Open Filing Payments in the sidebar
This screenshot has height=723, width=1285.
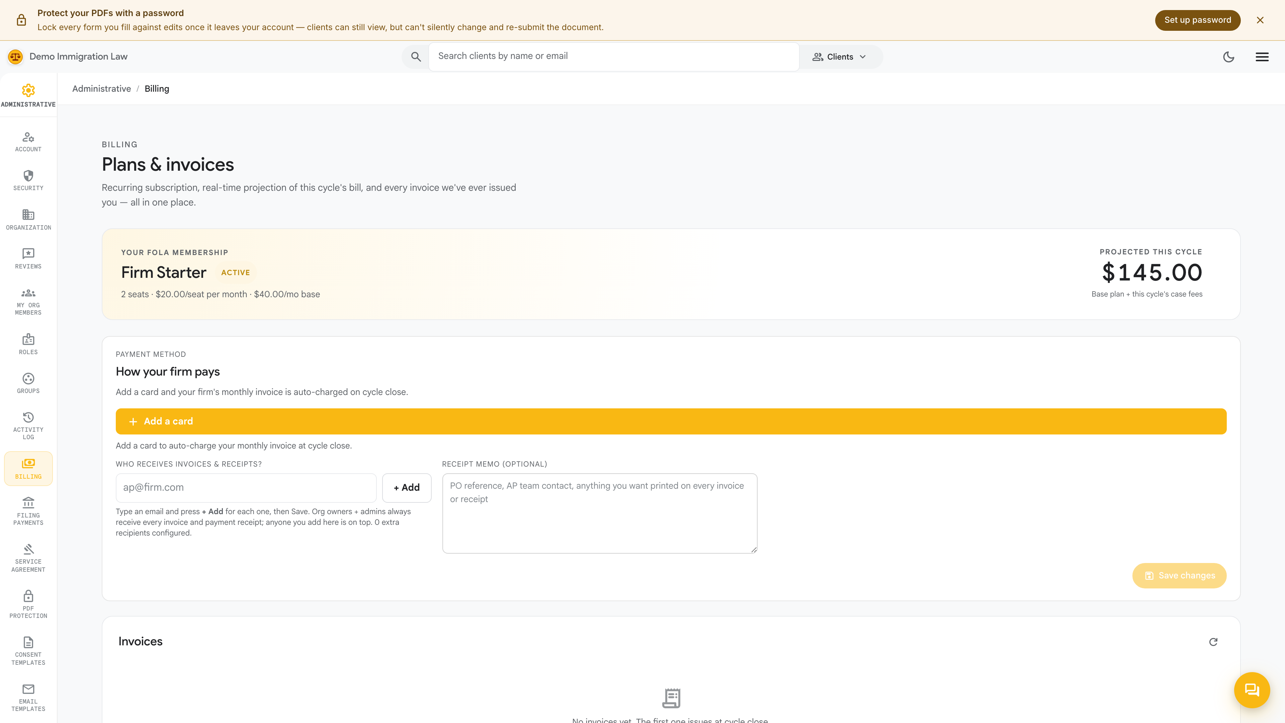tap(28, 511)
